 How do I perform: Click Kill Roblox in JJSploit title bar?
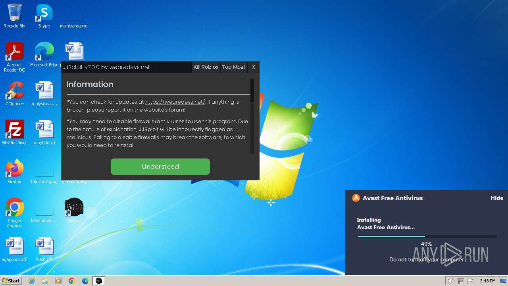[206, 67]
